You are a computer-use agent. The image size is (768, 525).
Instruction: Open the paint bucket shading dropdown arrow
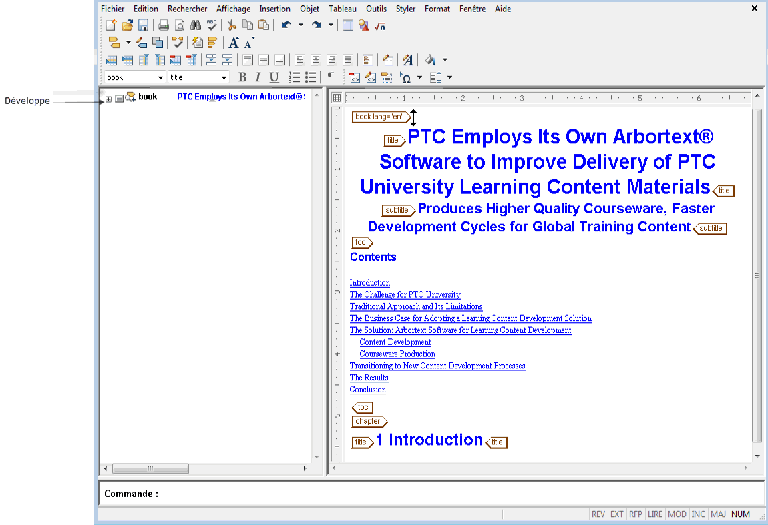445,60
